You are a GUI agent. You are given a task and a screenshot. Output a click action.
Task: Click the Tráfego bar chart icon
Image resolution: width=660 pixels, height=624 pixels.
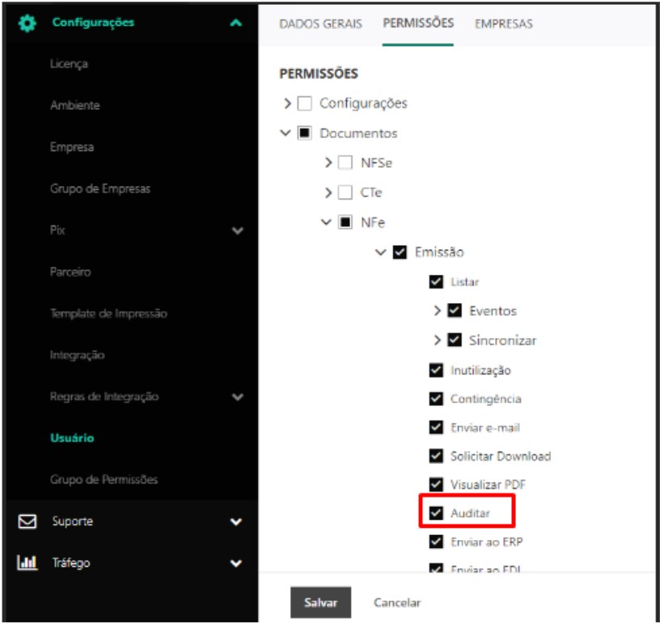coord(27,563)
